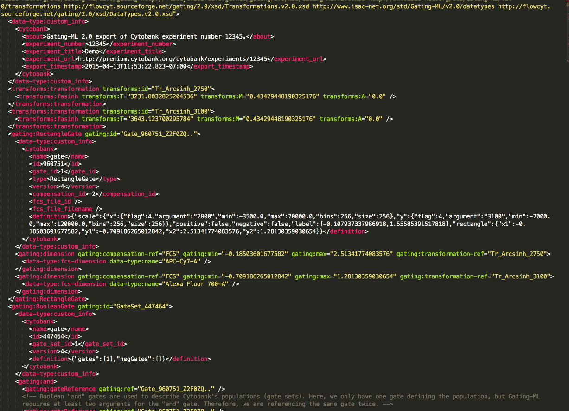The width and height of the screenshot is (569, 411).
Task: Click the empty fcs_file_filename tag
Action: (62, 209)
